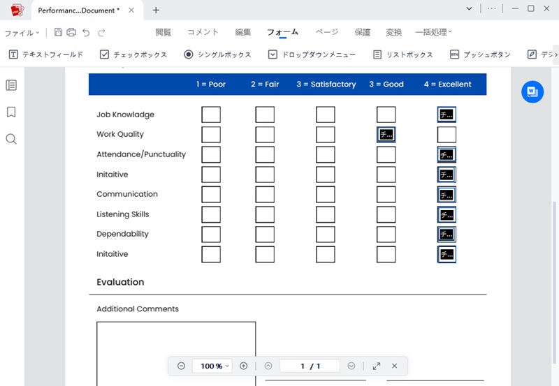The height and width of the screenshot is (386, 559).
Task: Switch to the Comment (コメント) tab
Action: tap(203, 32)
